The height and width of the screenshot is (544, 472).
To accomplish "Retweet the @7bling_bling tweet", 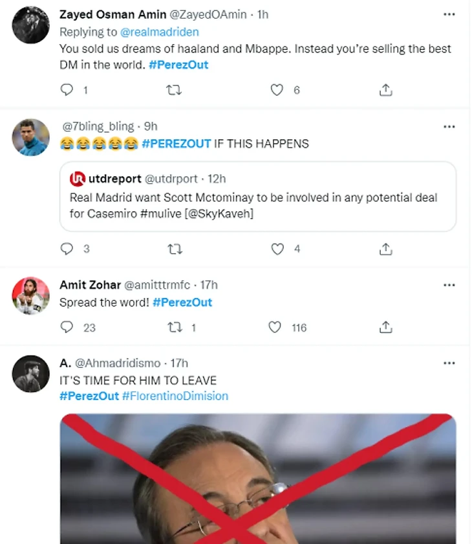I will point(174,249).
